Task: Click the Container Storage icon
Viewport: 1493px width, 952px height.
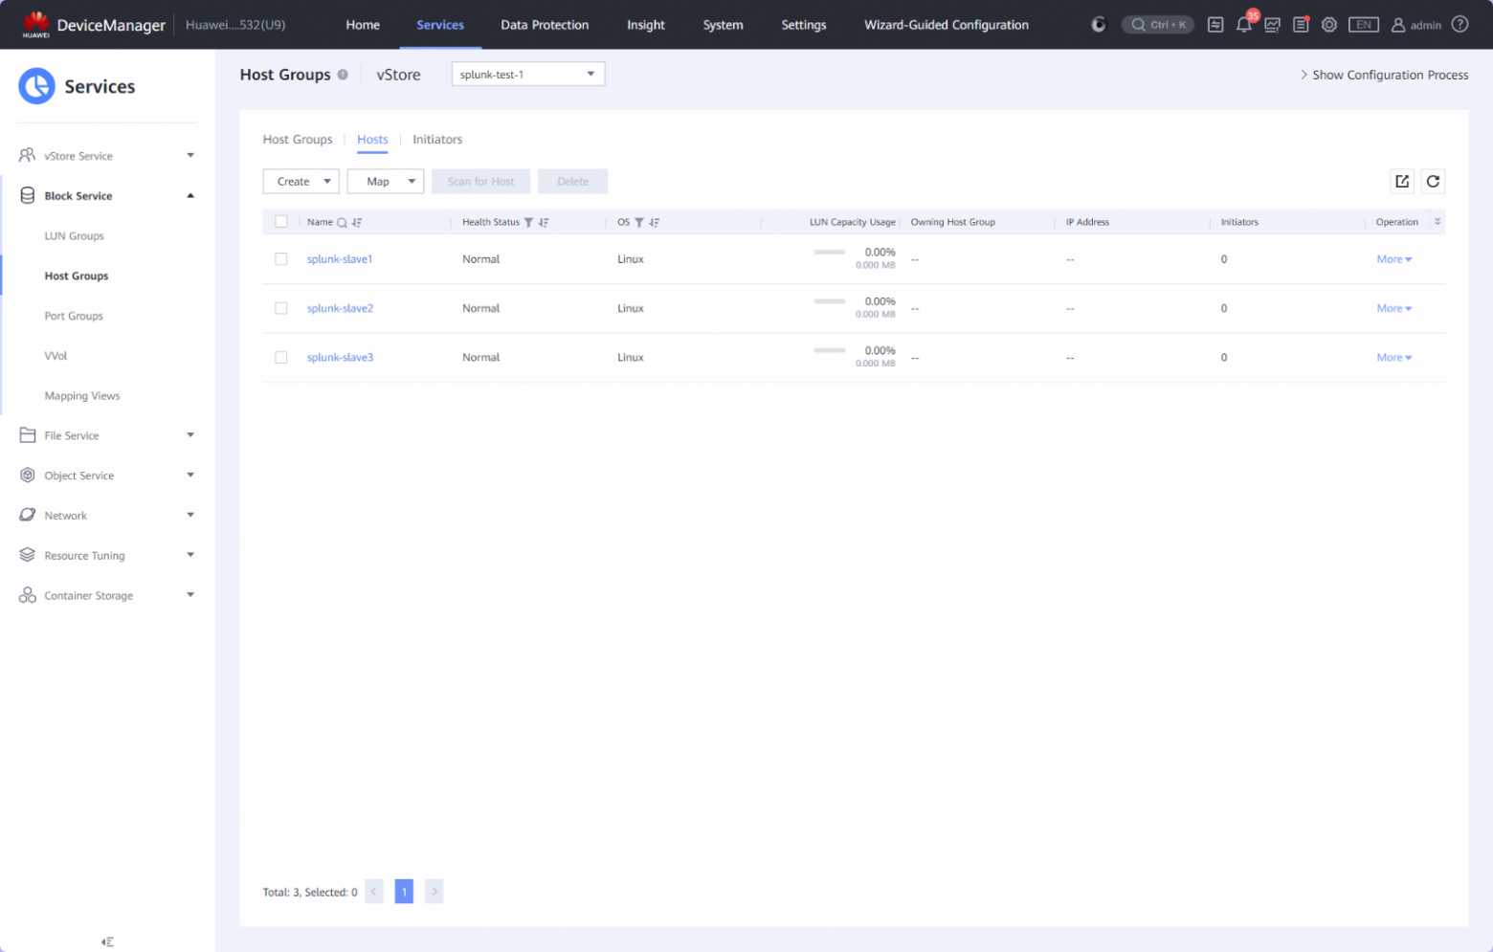Action: pos(27,595)
